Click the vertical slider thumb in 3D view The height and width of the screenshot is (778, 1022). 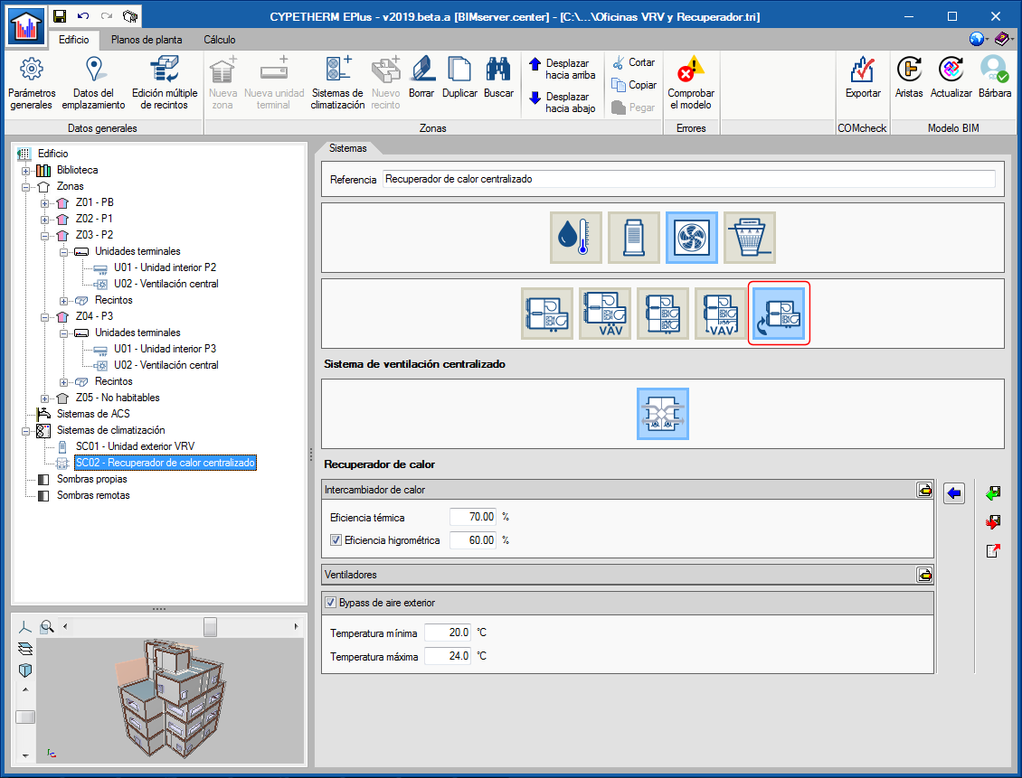point(25,717)
